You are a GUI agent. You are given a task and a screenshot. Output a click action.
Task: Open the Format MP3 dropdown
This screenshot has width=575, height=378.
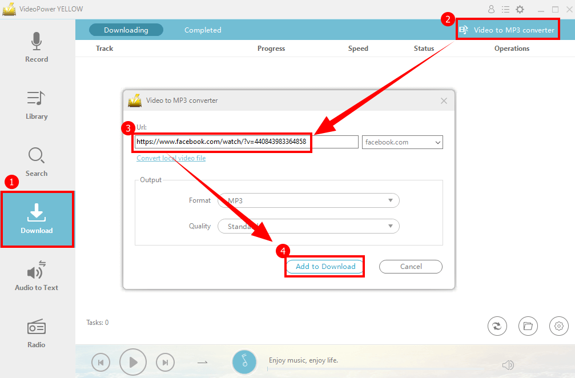coord(308,200)
